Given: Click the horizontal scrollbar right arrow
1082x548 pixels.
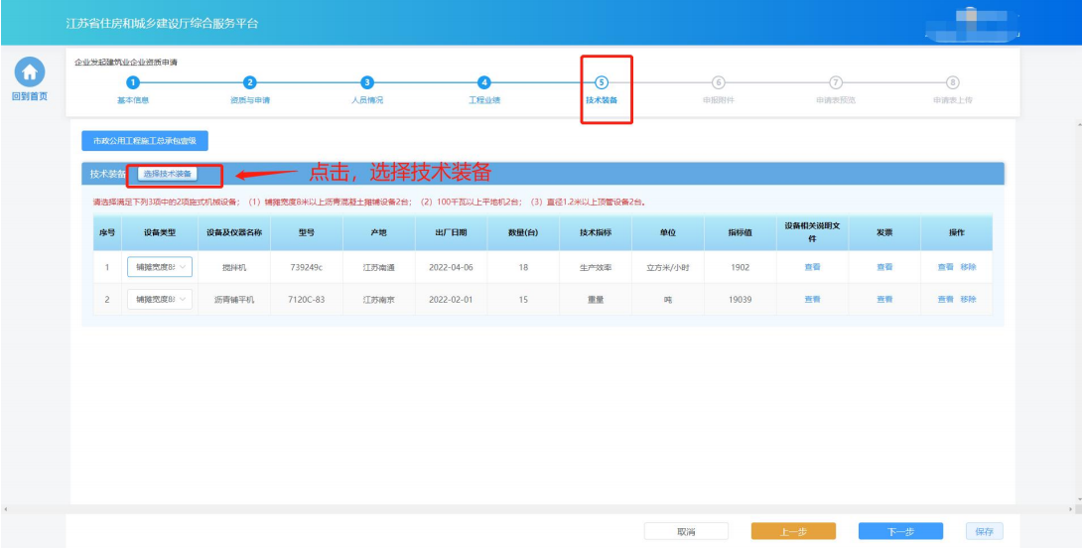Looking at the screenshot, I should [1070, 509].
